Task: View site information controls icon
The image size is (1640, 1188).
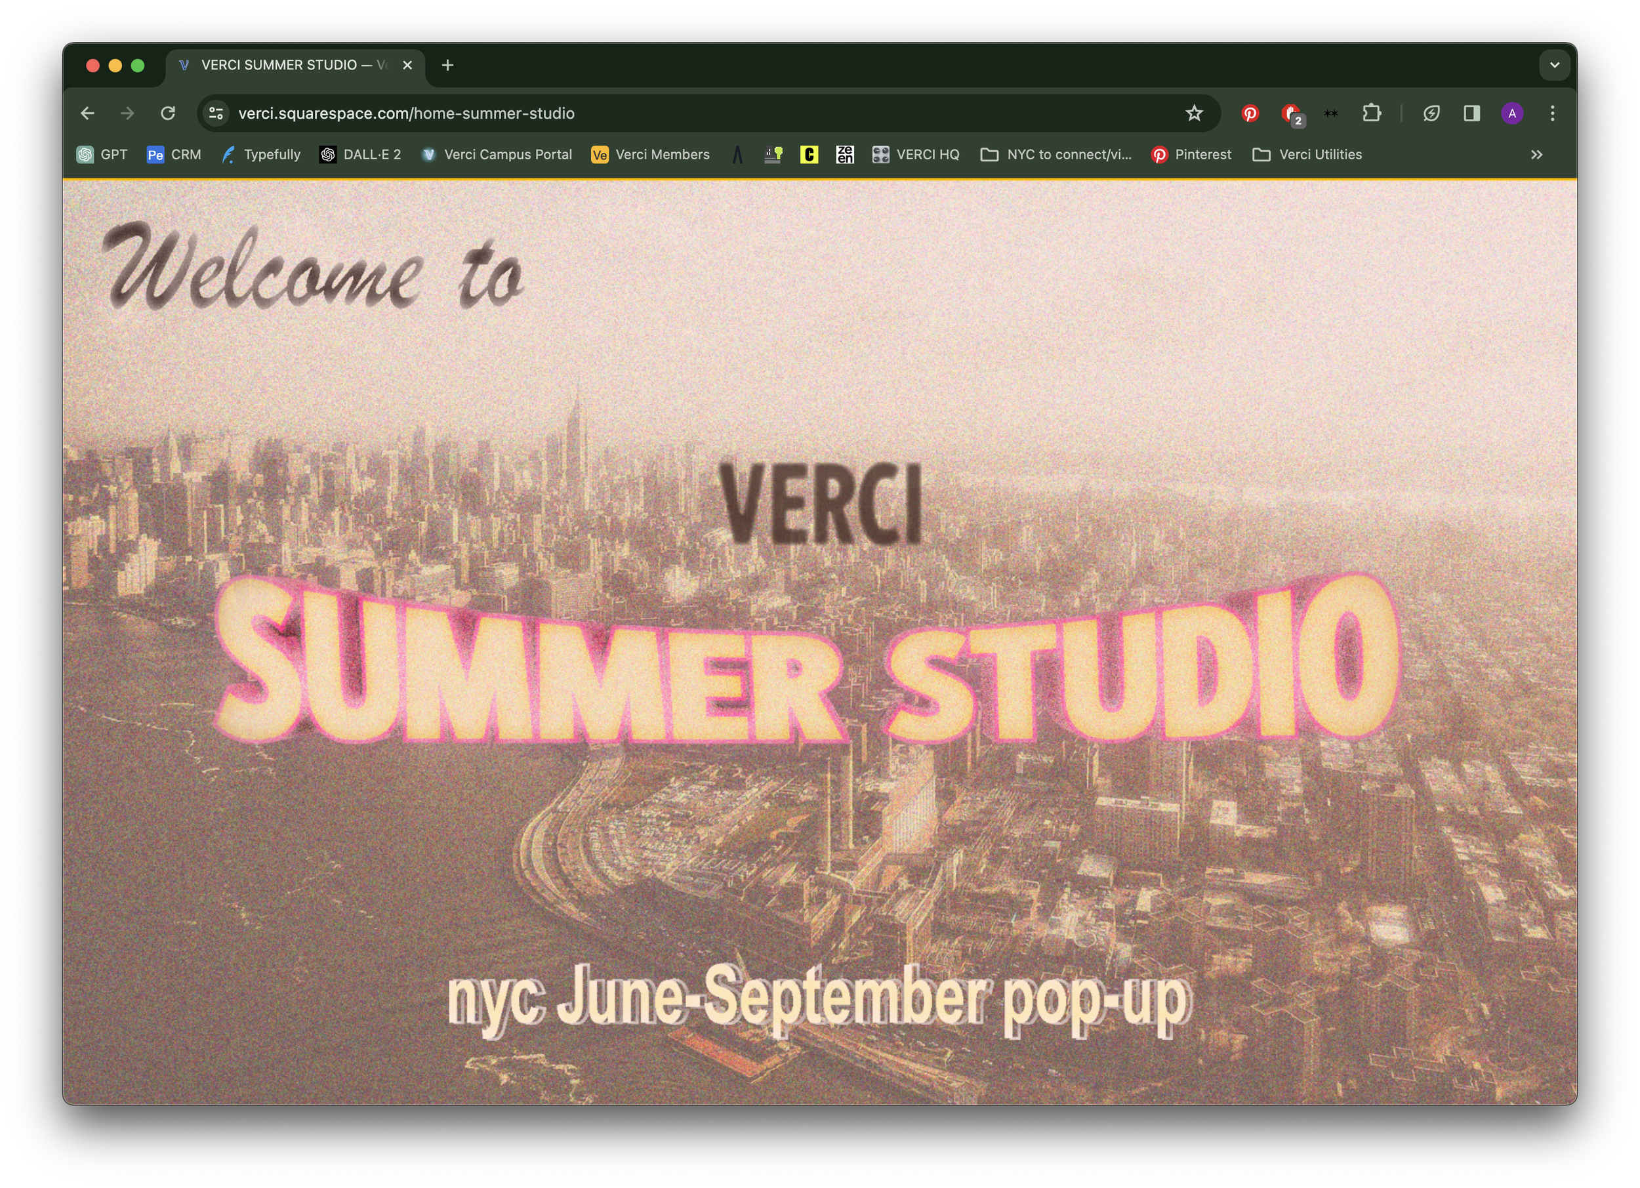Action: tap(215, 113)
